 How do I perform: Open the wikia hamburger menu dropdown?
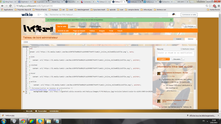tap(39, 14)
